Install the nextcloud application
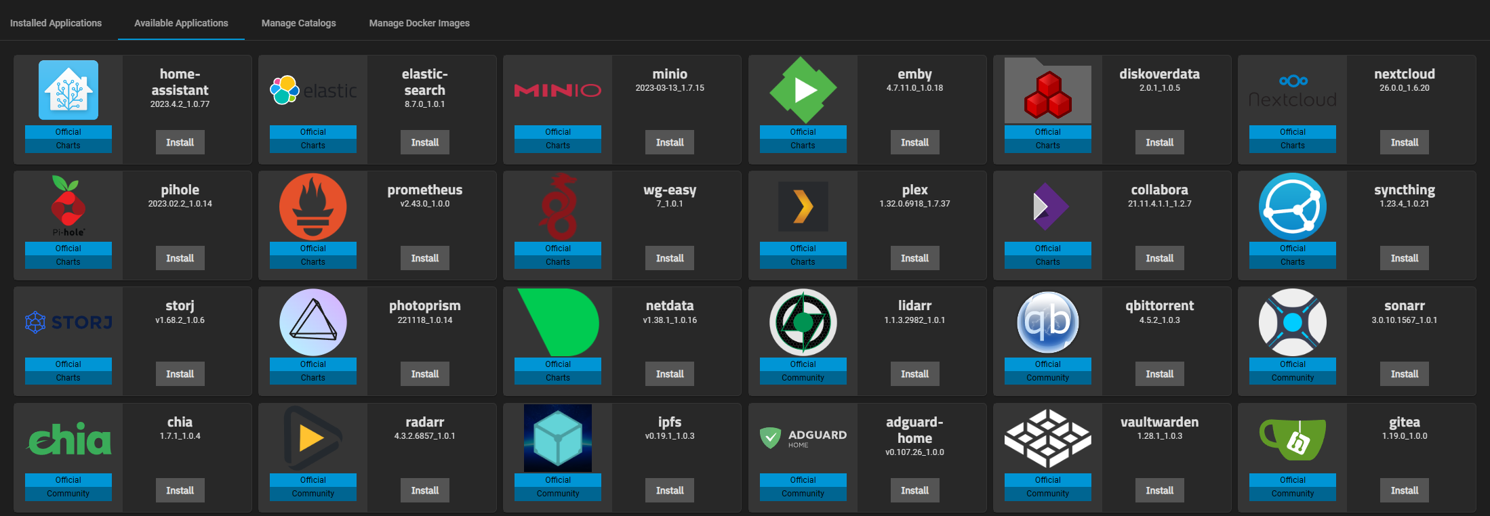Image resolution: width=1490 pixels, height=516 pixels. tap(1404, 142)
